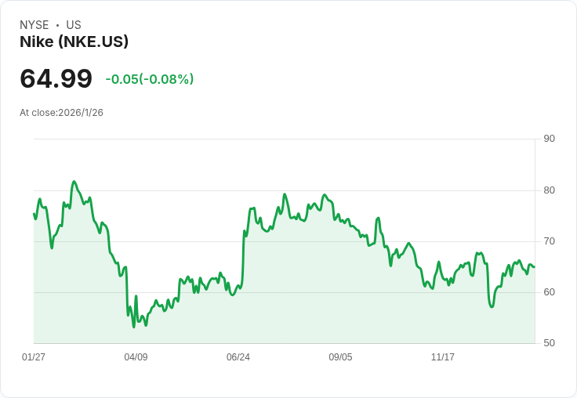Click the green -0.05(-0.08%) price change

coord(149,79)
